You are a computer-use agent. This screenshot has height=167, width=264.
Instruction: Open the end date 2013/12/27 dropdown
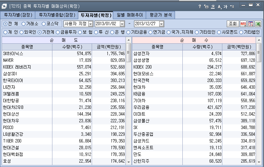point(162,24)
